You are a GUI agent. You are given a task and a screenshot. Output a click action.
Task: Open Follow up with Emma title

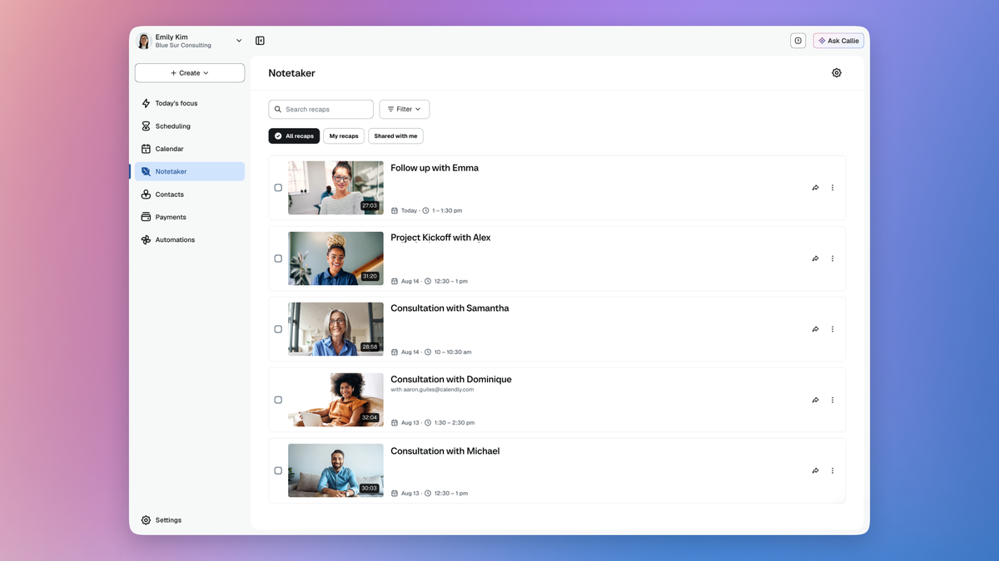[x=435, y=168]
